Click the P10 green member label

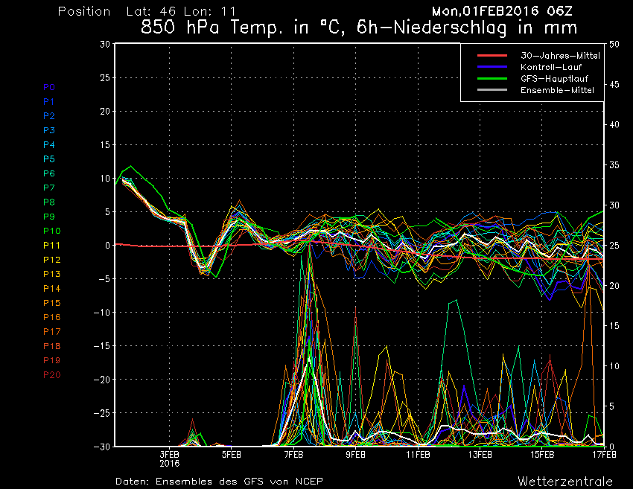[51, 231]
